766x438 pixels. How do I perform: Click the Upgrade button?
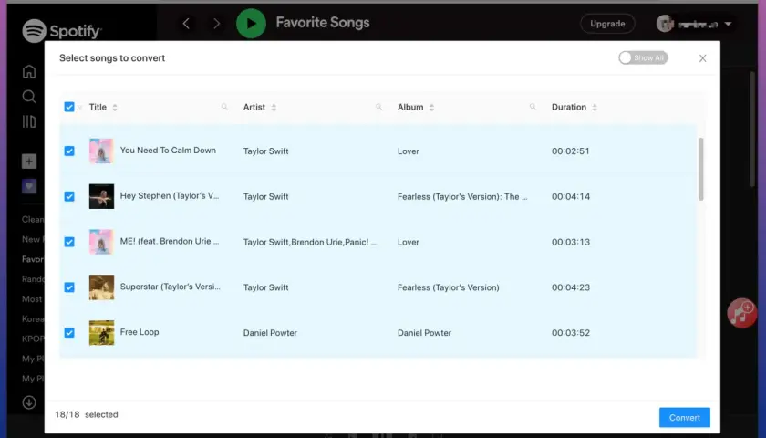tap(607, 24)
